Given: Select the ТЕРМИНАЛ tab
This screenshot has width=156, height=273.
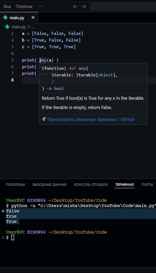Looking at the screenshot, I should pos(124,185).
